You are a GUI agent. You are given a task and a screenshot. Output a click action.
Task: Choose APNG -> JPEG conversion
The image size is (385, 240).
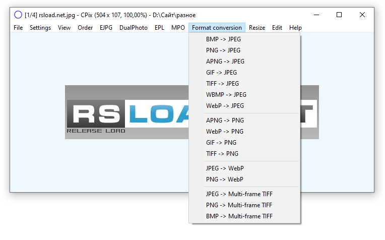click(244, 62)
